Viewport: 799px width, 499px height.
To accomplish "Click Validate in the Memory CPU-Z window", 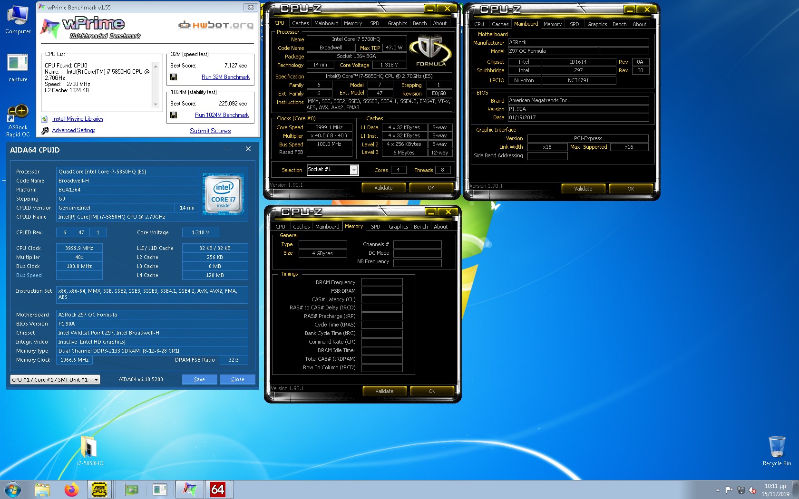I will point(384,391).
